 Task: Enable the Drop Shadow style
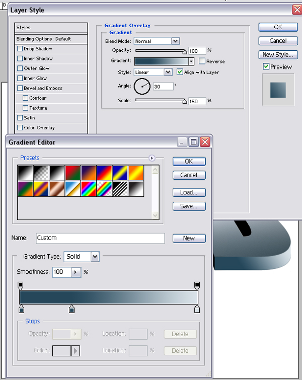(x=20, y=49)
